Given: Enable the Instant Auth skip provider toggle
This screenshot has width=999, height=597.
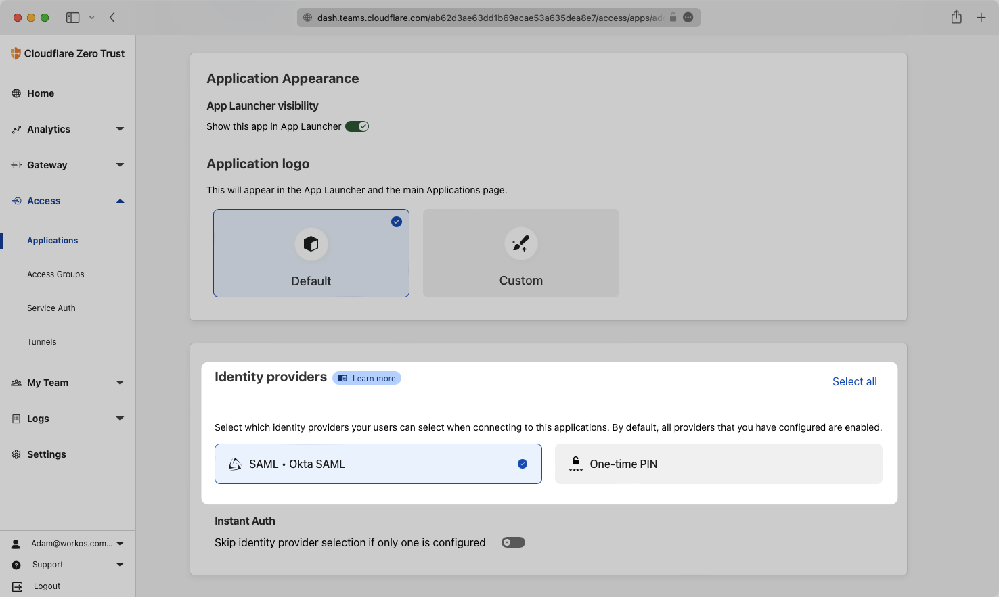Looking at the screenshot, I should pos(512,542).
